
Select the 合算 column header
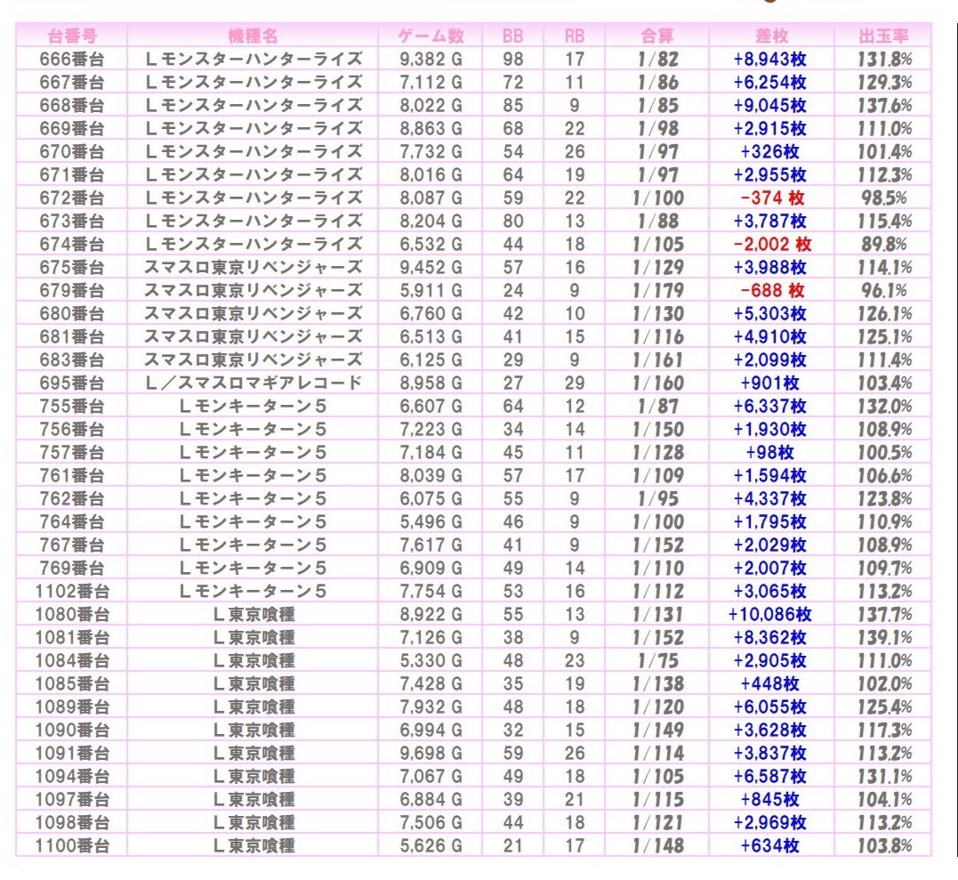pos(657,36)
